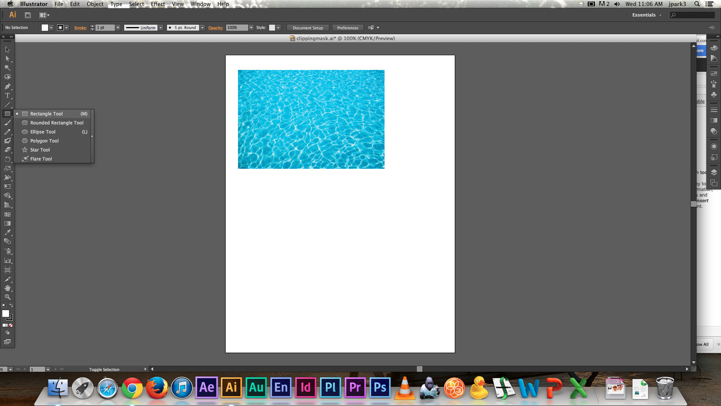The image size is (721, 406).
Task: Select the Artboard tool
Action: point(7,270)
